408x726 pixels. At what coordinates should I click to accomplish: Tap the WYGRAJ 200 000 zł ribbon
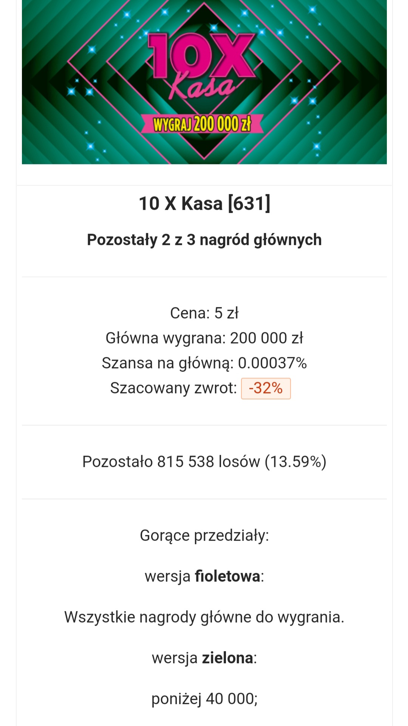(202, 124)
